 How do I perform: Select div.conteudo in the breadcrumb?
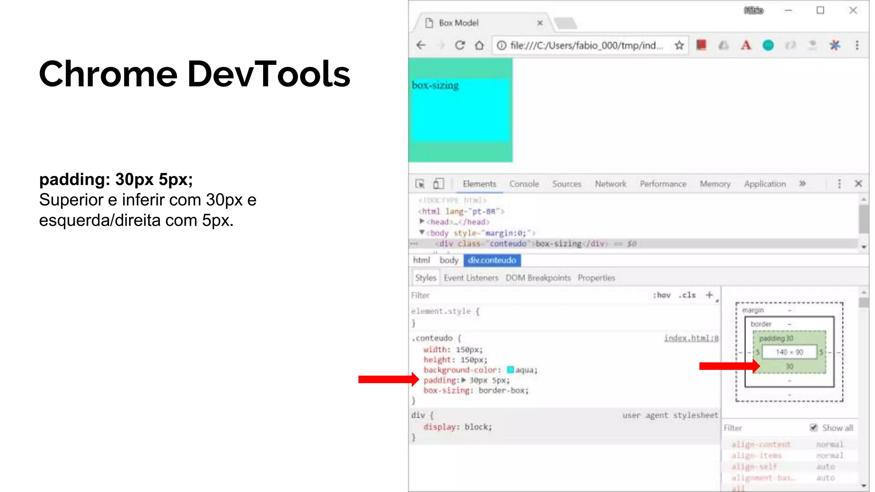tap(492, 260)
